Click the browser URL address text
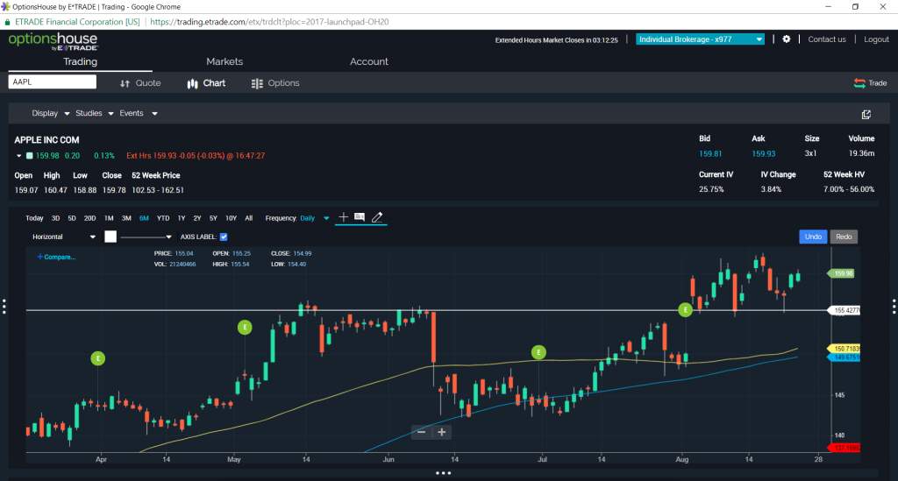The height and width of the screenshot is (481, 898). point(269,22)
